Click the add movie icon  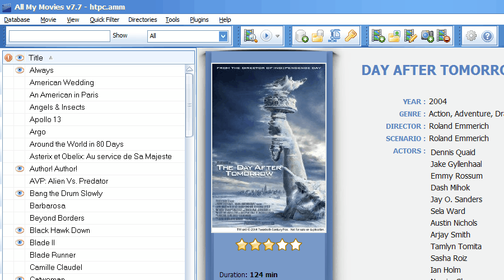(378, 36)
